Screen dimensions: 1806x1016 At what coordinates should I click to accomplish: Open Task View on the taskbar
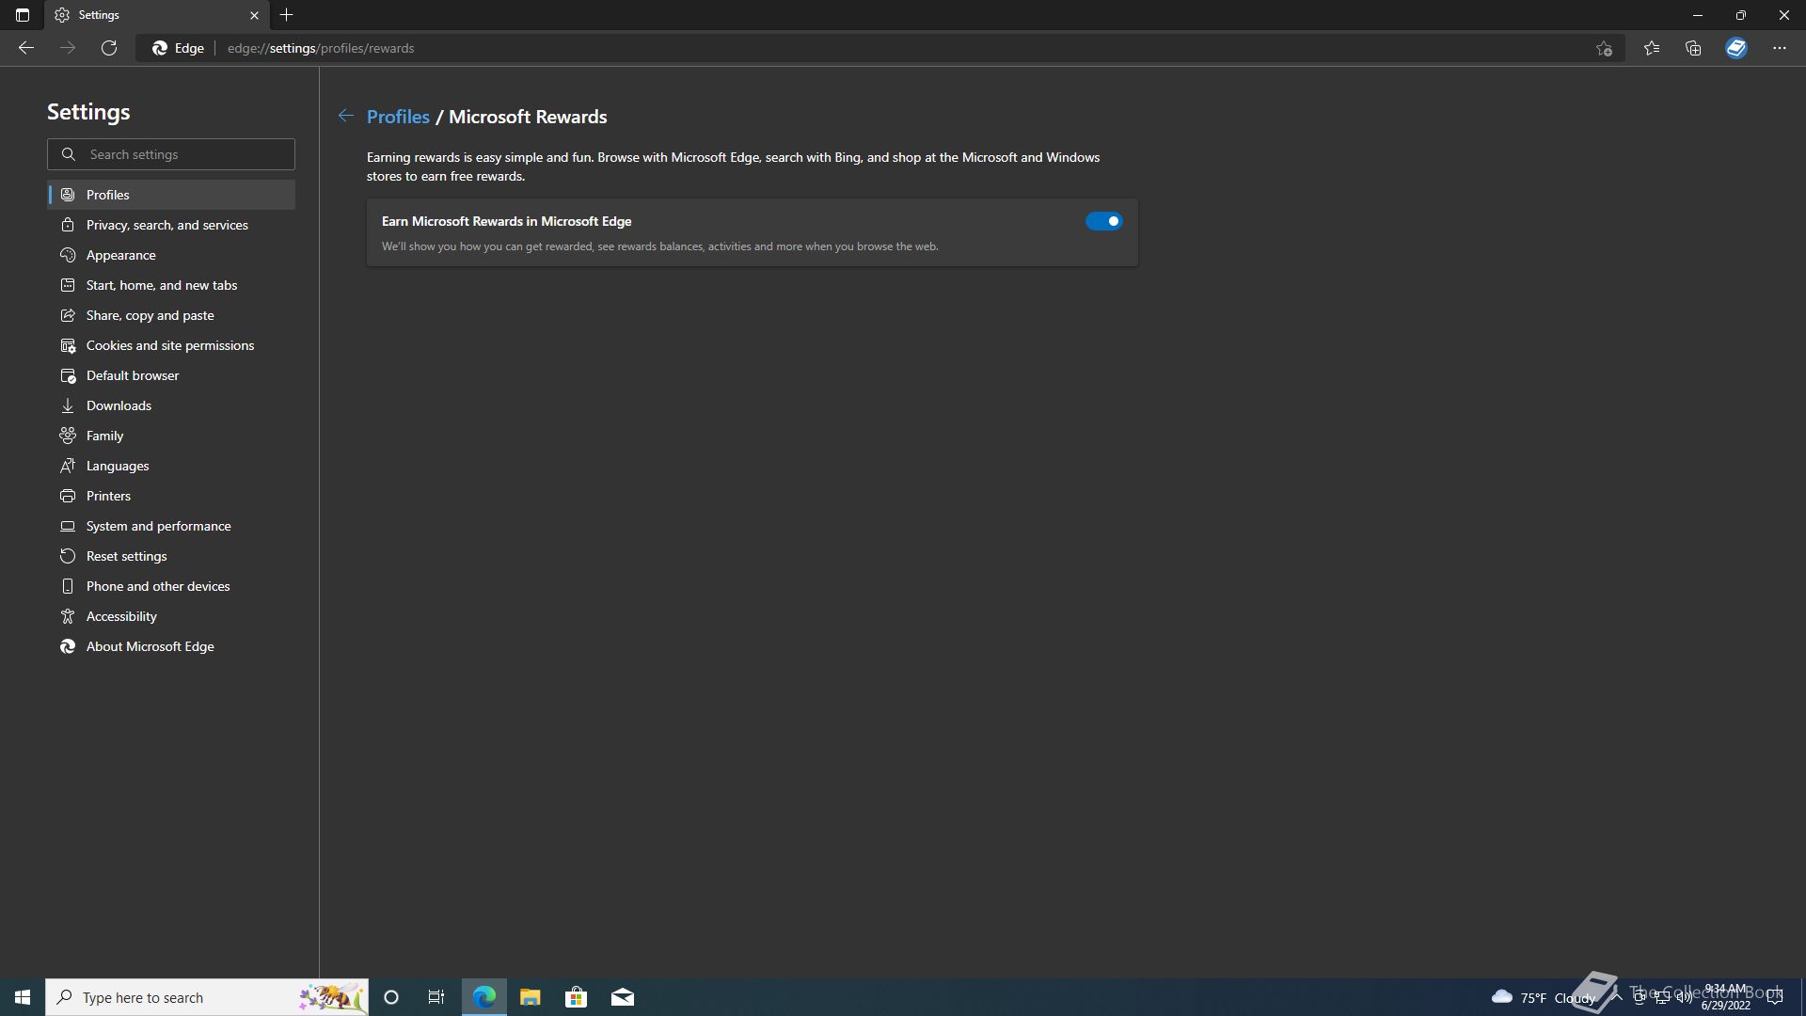(436, 997)
